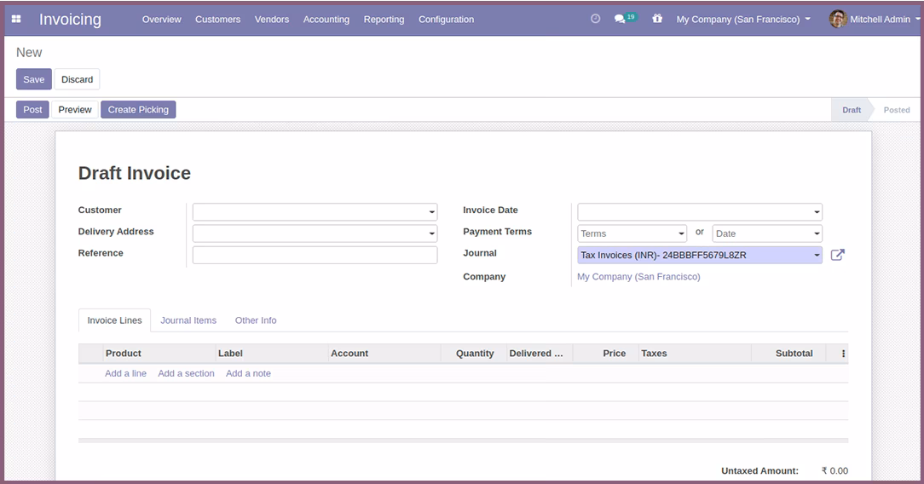Sort by the Quantity column header

[x=475, y=354]
